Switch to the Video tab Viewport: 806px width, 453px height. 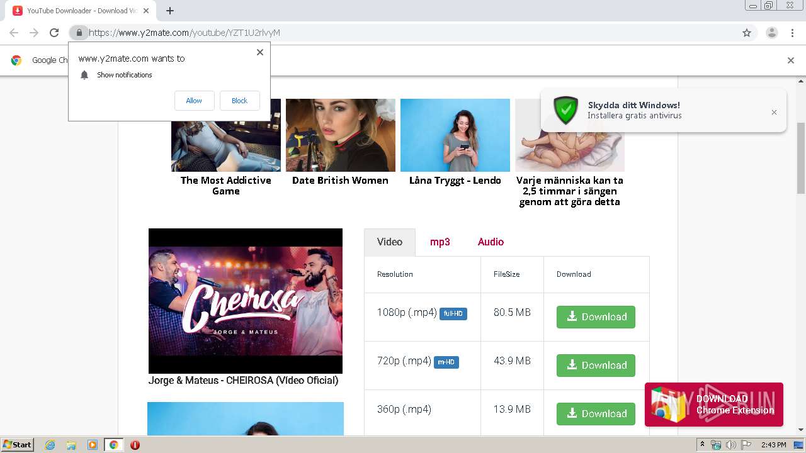point(390,242)
